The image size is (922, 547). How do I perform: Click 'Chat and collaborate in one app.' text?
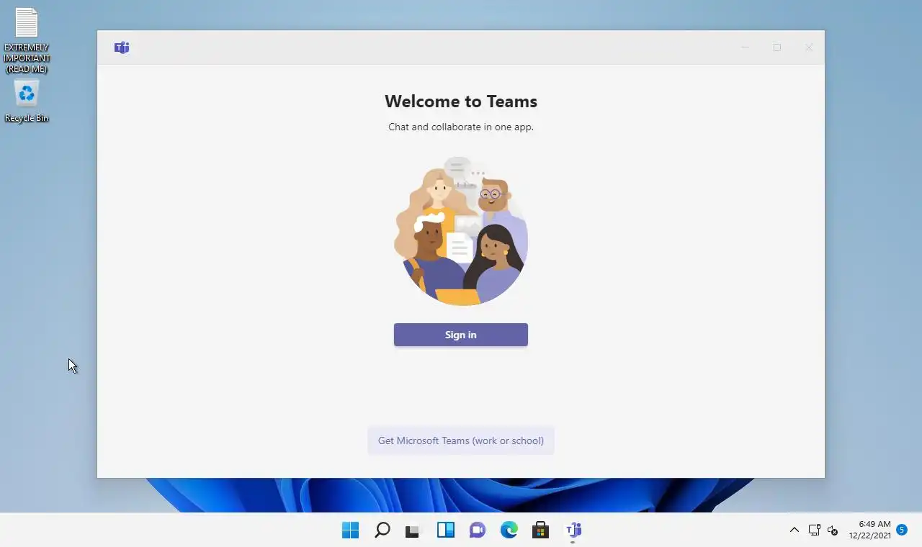pyautogui.click(x=461, y=127)
